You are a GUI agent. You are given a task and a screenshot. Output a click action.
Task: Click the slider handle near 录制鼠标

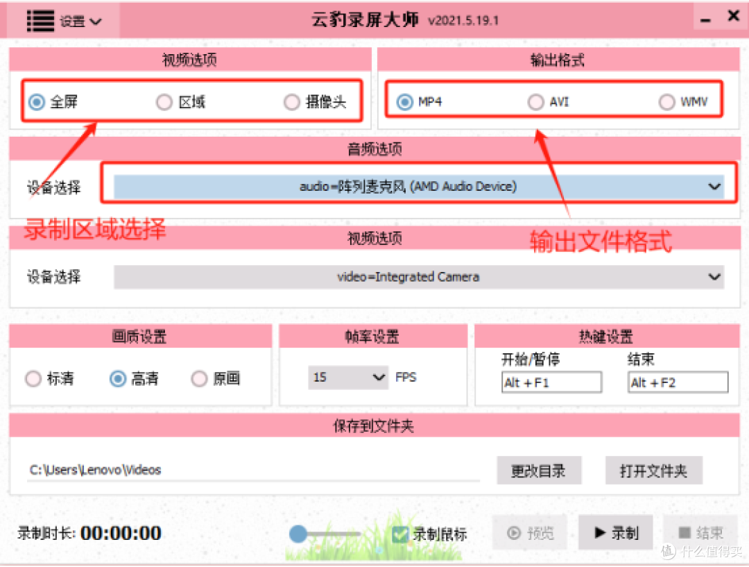pyautogui.click(x=298, y=534)
